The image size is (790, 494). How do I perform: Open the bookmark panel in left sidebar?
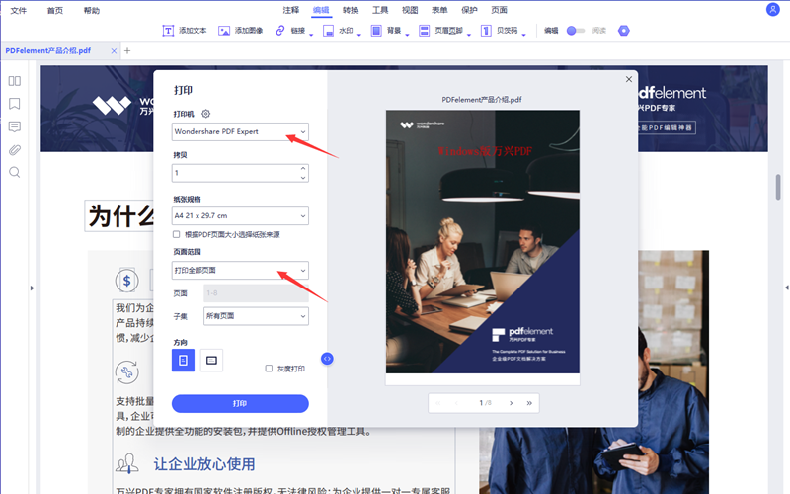[x=15, y=104]
